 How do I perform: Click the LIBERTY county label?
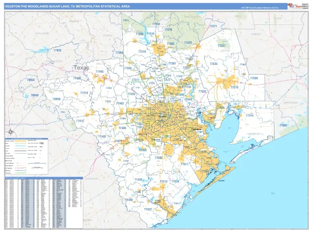click(225, 51)
